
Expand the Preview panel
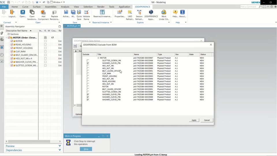(x=60, y=146)
